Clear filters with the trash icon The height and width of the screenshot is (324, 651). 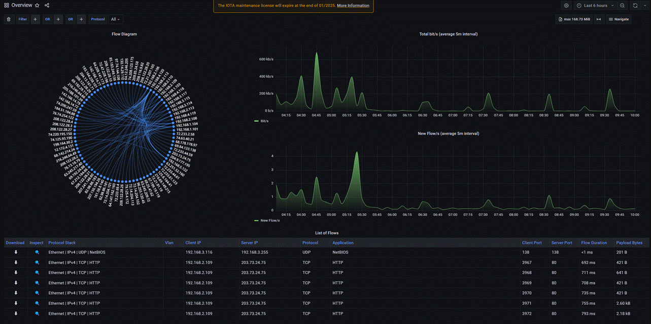[x=9, y=19]
